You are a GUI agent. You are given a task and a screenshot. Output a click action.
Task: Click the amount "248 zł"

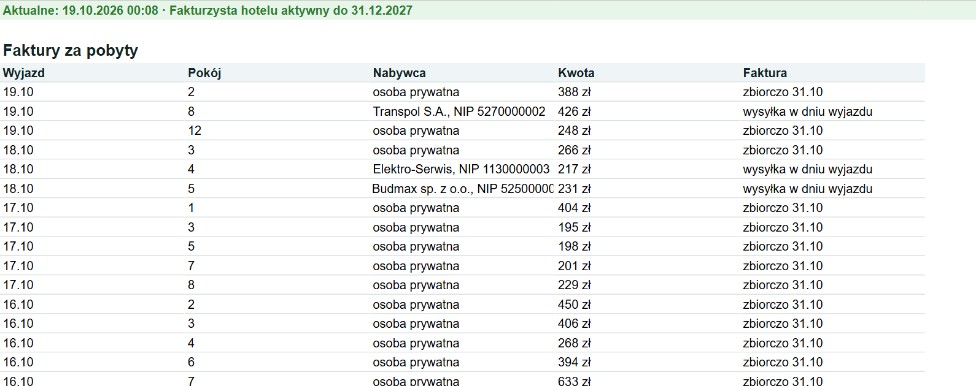pos(575,131)
